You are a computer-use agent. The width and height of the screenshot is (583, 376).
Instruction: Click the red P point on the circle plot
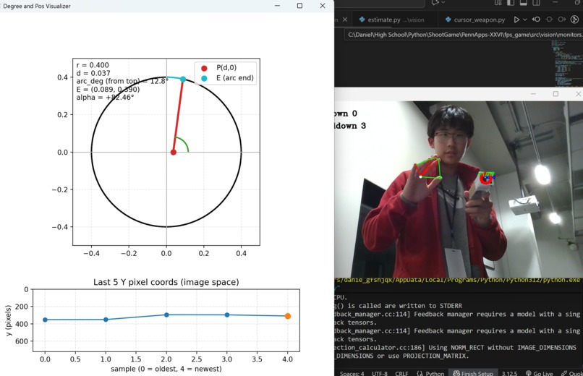pos(174,152)
